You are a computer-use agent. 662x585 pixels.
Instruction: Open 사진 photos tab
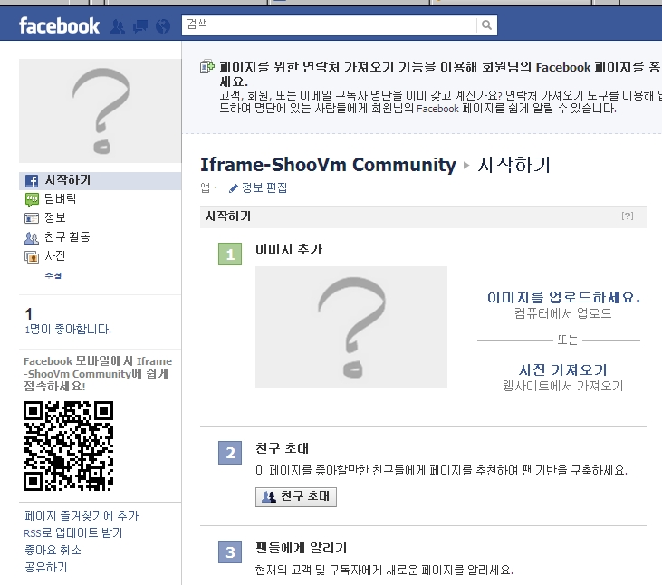tap(55, 255)
